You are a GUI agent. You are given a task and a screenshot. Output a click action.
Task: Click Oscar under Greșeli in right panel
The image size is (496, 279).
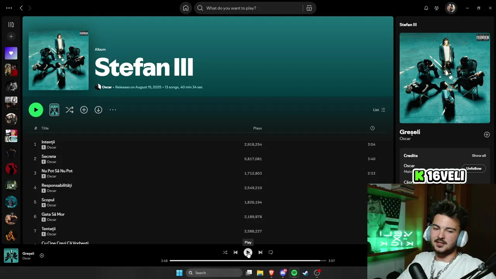(405, 139)
